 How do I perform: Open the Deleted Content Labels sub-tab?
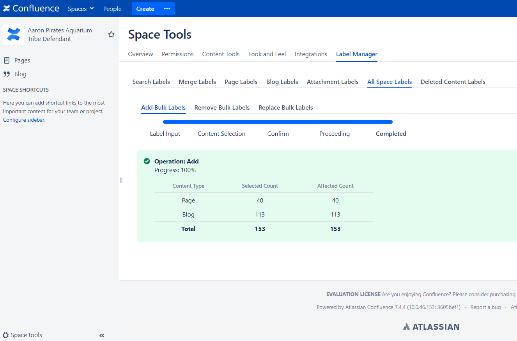(453, 82)
